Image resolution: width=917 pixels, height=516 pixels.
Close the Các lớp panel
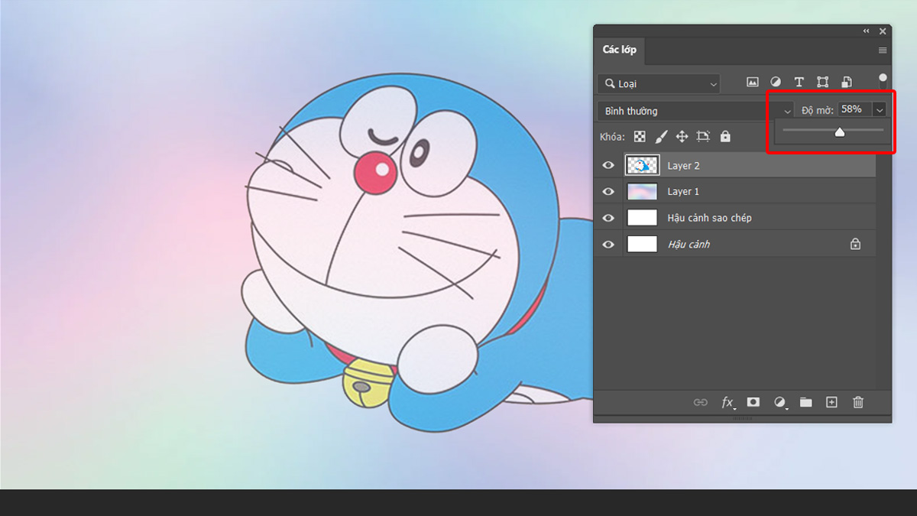click(x=883, y=31)
